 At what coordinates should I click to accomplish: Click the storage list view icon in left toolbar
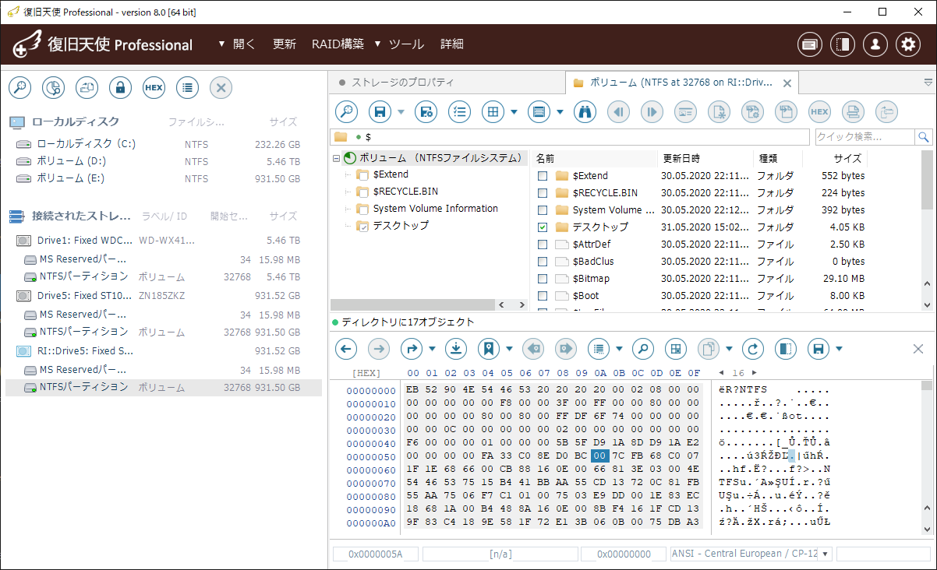pos(187,88)
